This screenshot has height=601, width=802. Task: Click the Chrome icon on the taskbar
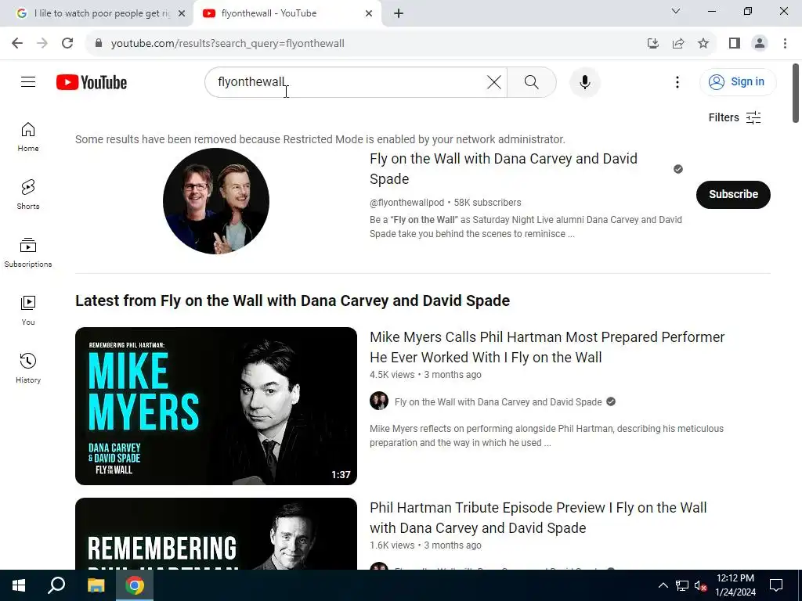pyautogui.click(x=135, y=585)
